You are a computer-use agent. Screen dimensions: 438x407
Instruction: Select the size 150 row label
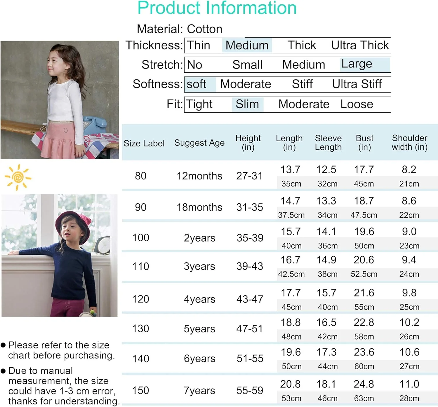pos(140,390)
